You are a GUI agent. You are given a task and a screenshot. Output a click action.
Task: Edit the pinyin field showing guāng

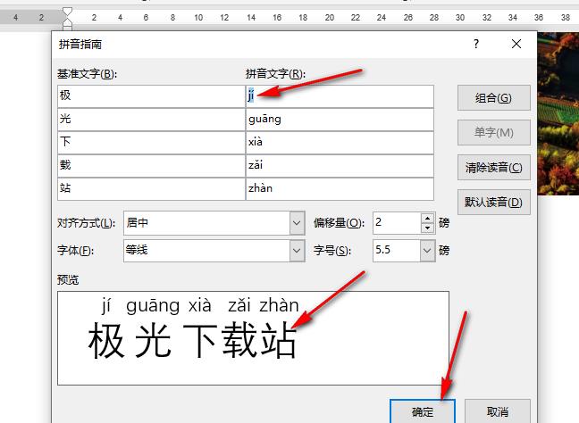pos(340,120)
